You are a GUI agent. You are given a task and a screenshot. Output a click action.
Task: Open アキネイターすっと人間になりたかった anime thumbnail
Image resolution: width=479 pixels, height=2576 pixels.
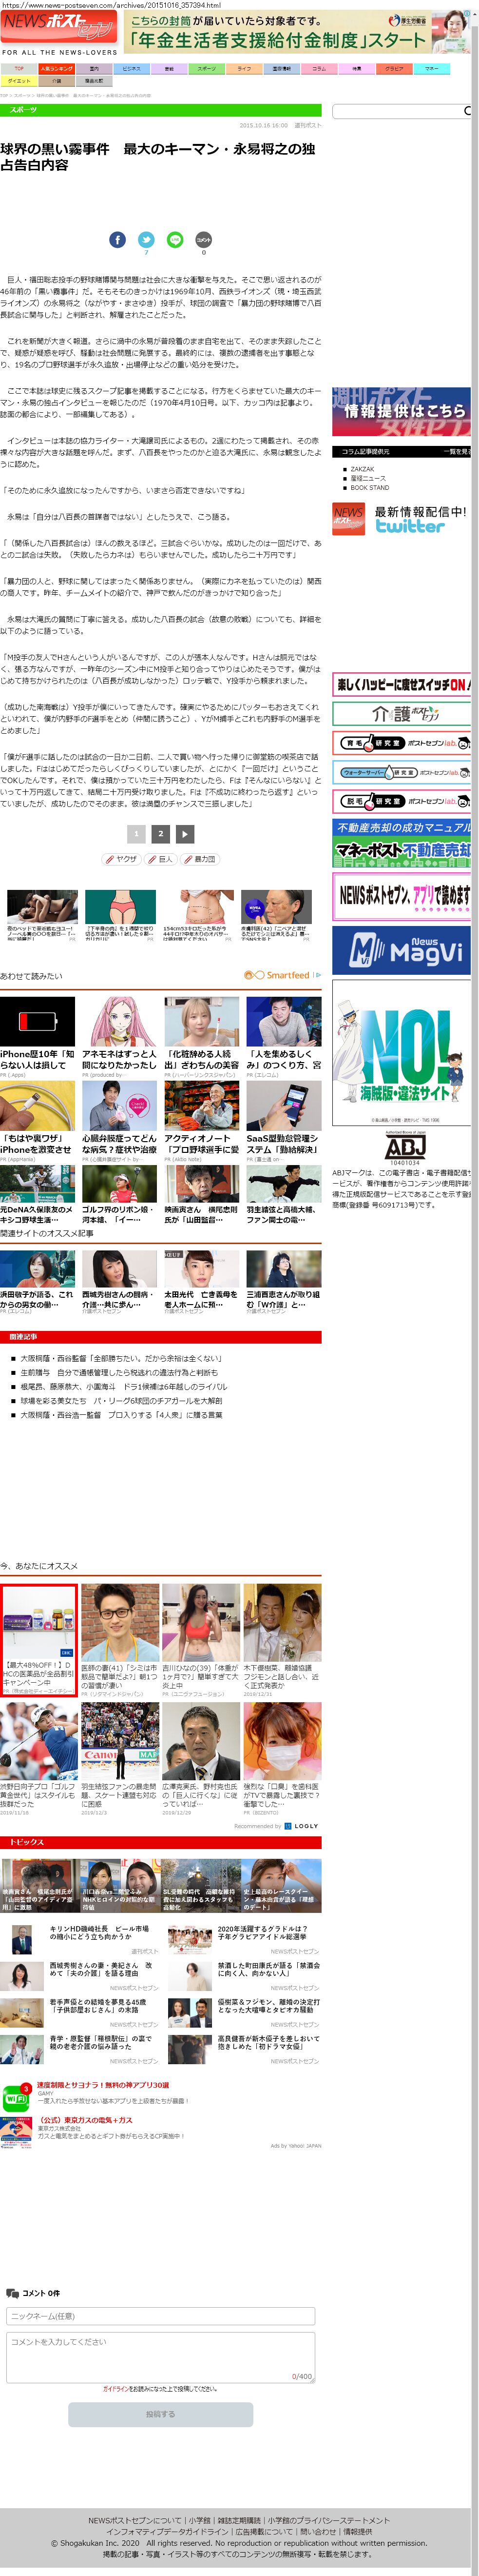tap(120, 1020)
